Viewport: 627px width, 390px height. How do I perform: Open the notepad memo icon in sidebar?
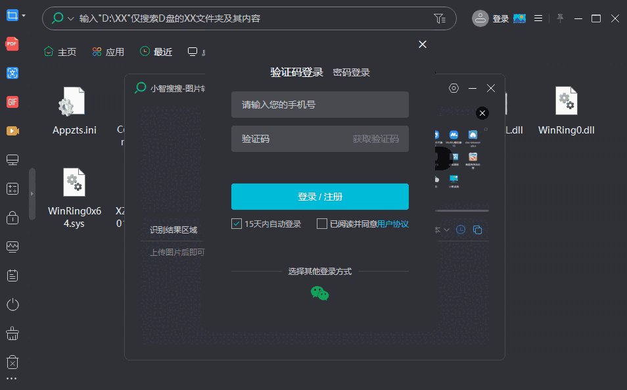(12, 276)
